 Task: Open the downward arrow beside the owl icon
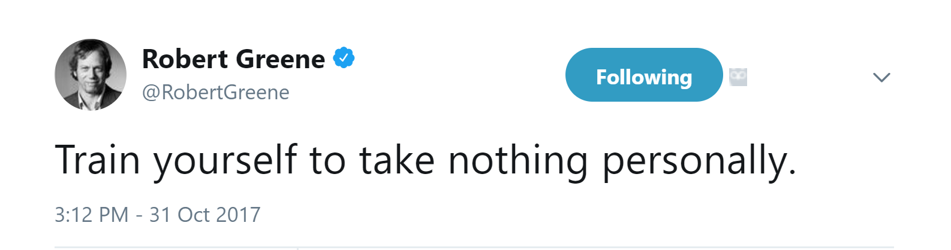[x=881, y=77]
